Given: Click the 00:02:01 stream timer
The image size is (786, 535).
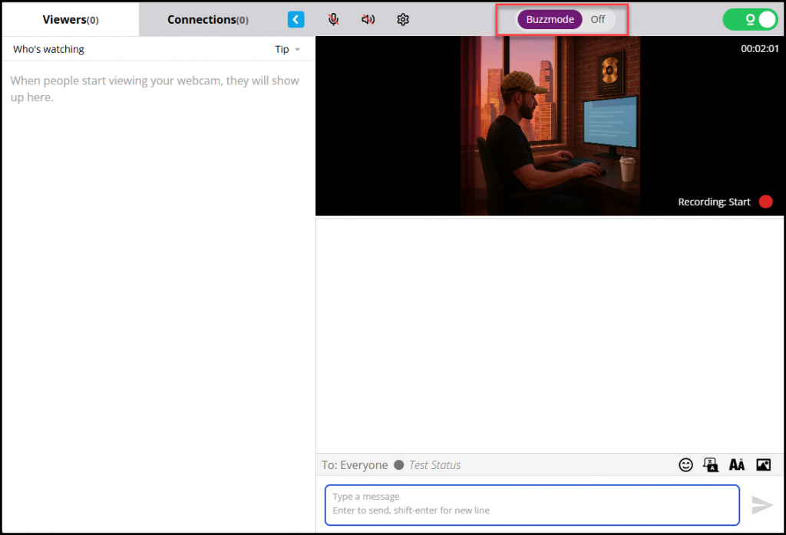Looking at the screenshot, I should [x=760, y=49].
